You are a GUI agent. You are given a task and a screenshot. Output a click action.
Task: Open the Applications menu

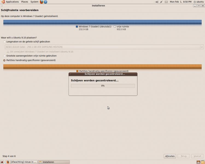10,2
